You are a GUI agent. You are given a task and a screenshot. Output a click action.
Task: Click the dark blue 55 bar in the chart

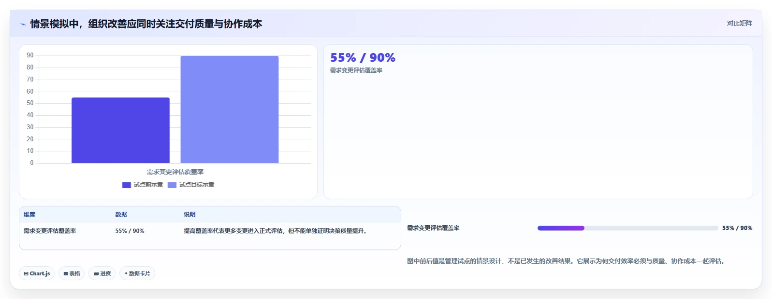pos(121,130)
